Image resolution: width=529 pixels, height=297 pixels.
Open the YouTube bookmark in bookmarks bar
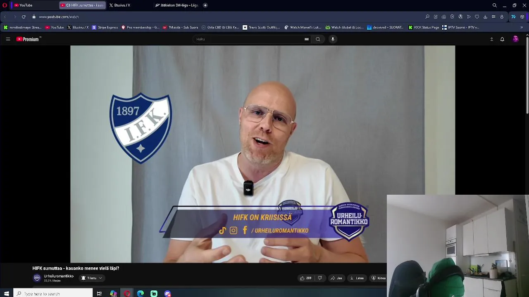tap(55, 28)
